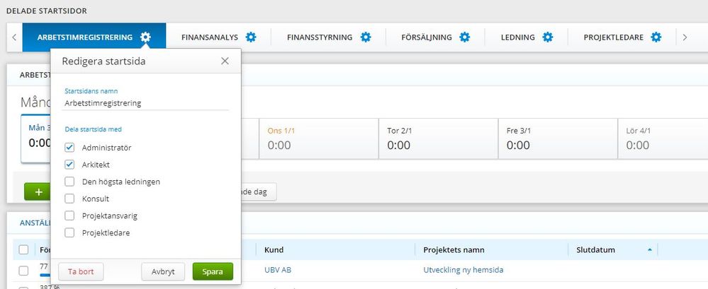708x289 pixels.
Task: Open the Projektledare tab gear settings
Action: click(x=656, y=37)
